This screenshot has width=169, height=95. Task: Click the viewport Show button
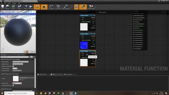[x=18, y=12]
